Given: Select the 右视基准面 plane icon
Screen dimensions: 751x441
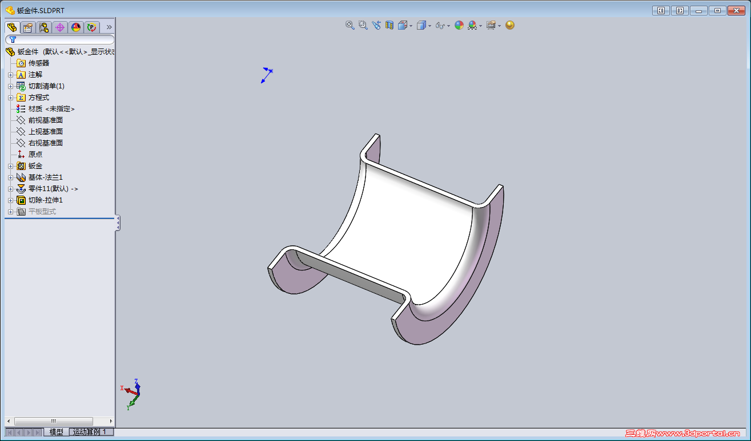Looking at the screenshot, I should pos(21,143).
